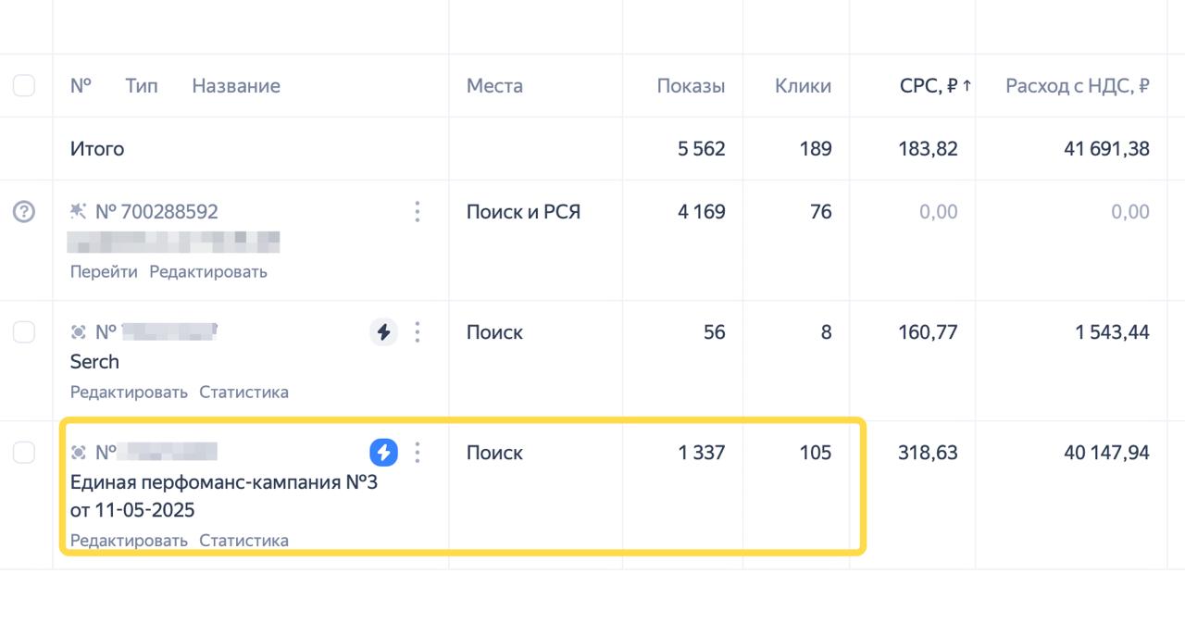
Task: Click campaign type icon beside № 700288592
Action: pos(79,212)
